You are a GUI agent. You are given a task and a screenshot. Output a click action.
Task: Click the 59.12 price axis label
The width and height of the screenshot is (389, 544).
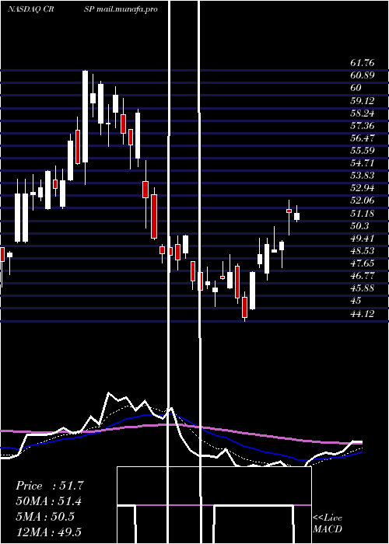coord(363,100)
